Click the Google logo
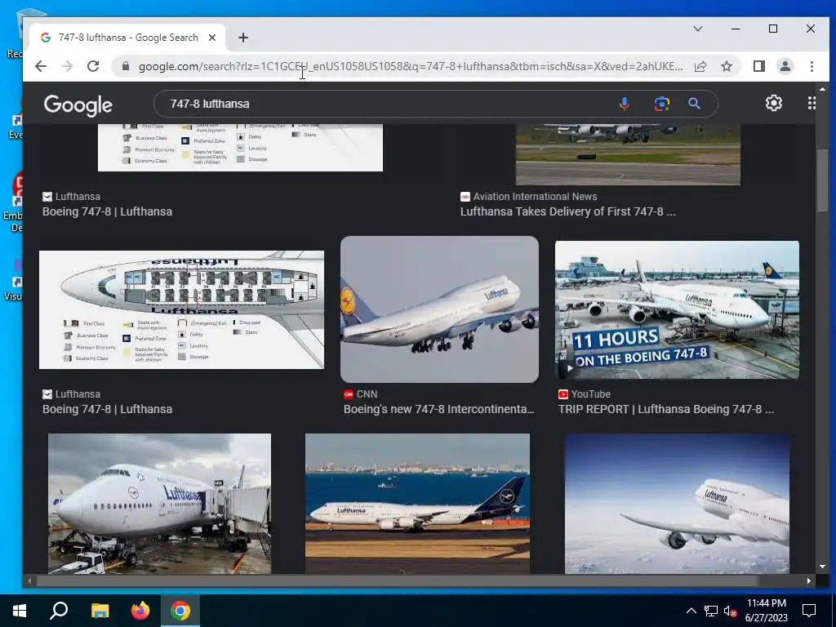Image resolution: width=836 pixels, height=627 pixels. click(x=78, y=105)
